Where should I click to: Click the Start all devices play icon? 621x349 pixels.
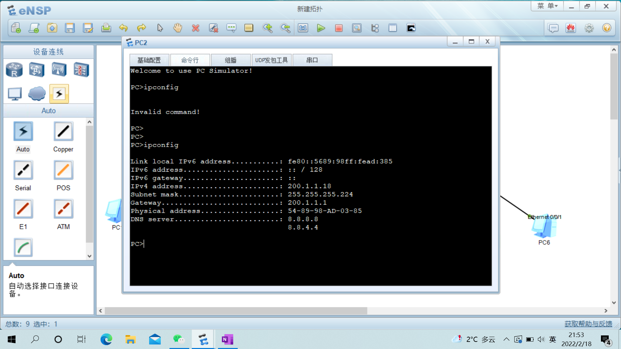[321, 28]
